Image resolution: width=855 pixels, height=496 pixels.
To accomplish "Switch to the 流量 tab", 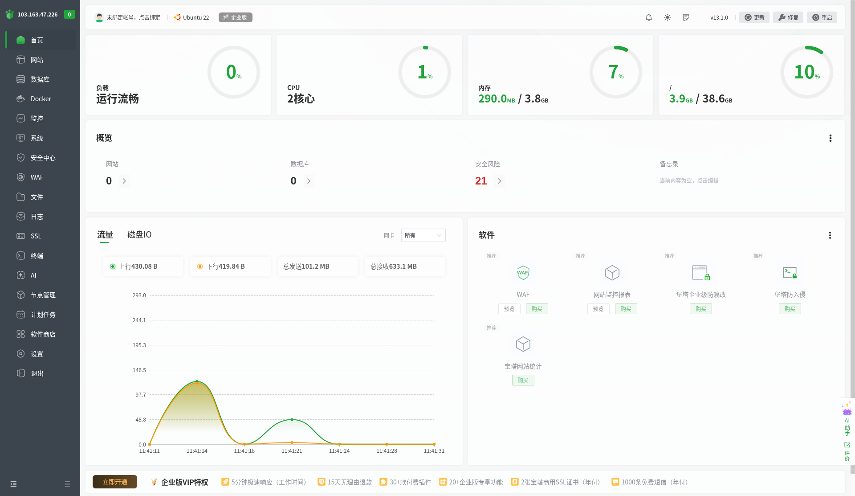I will pyautogui.click(x=105, y=235).
